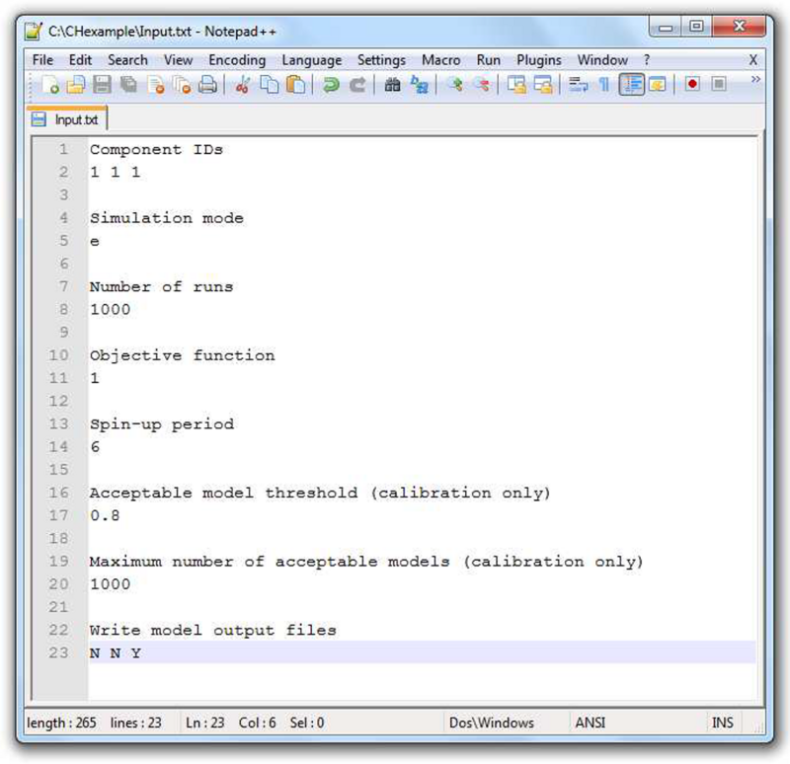This screenshot has height=764, width=790.
Task: Print the document via the Print icon
Action: tap(207, 84)
